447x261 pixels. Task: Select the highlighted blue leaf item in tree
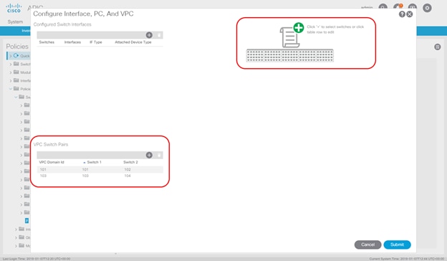point(27,221)
